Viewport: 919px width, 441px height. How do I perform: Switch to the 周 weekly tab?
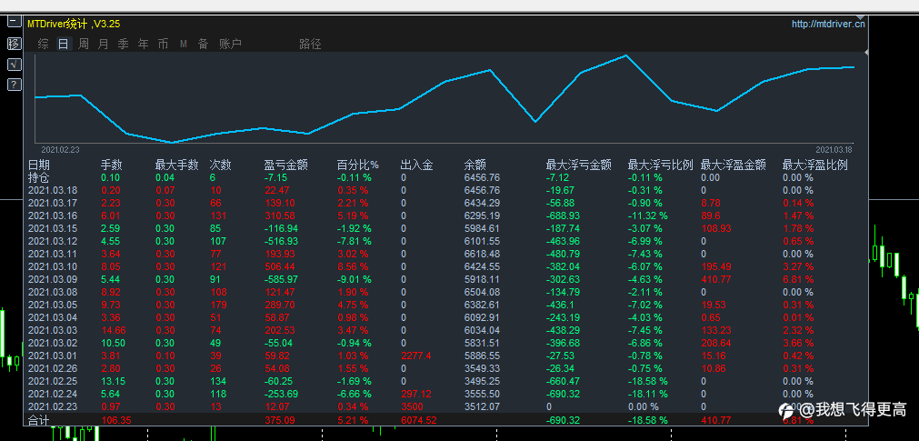(84, 44)
